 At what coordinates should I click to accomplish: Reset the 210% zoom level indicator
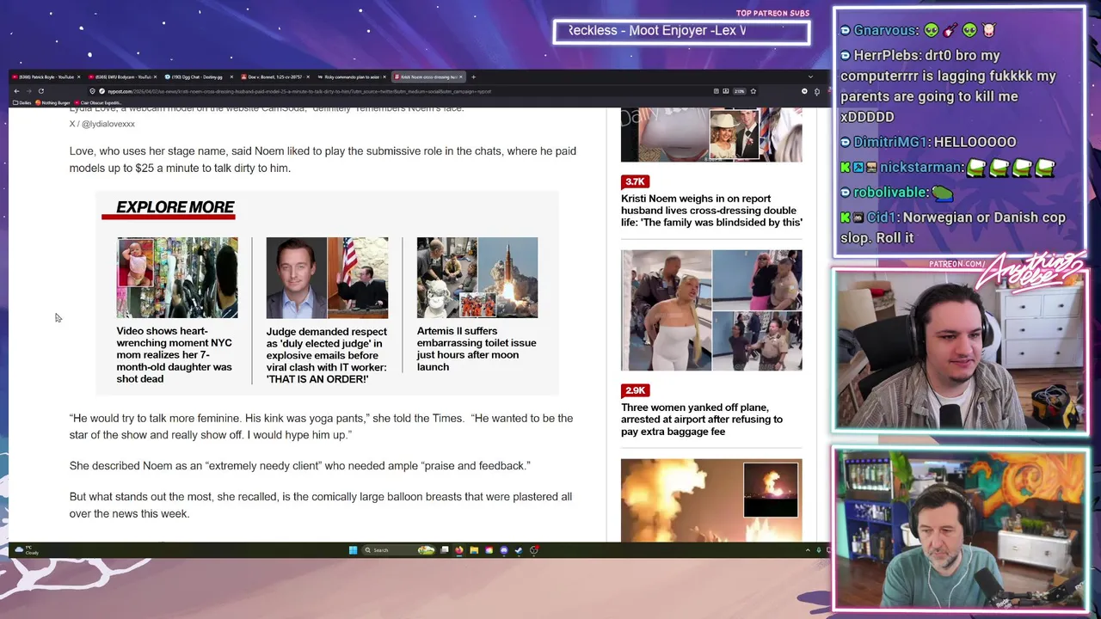pos(740,91)
